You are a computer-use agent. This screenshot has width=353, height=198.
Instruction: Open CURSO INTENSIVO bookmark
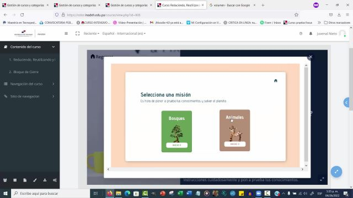point(93,23)
